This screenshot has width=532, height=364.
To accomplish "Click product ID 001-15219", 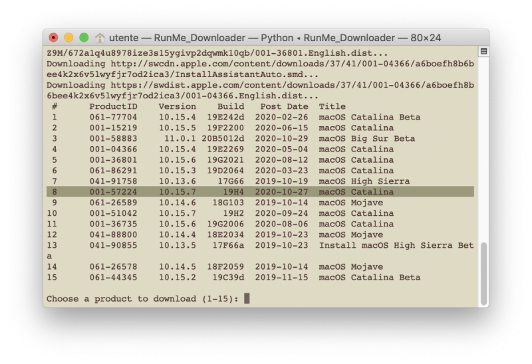I will point(113,128).
